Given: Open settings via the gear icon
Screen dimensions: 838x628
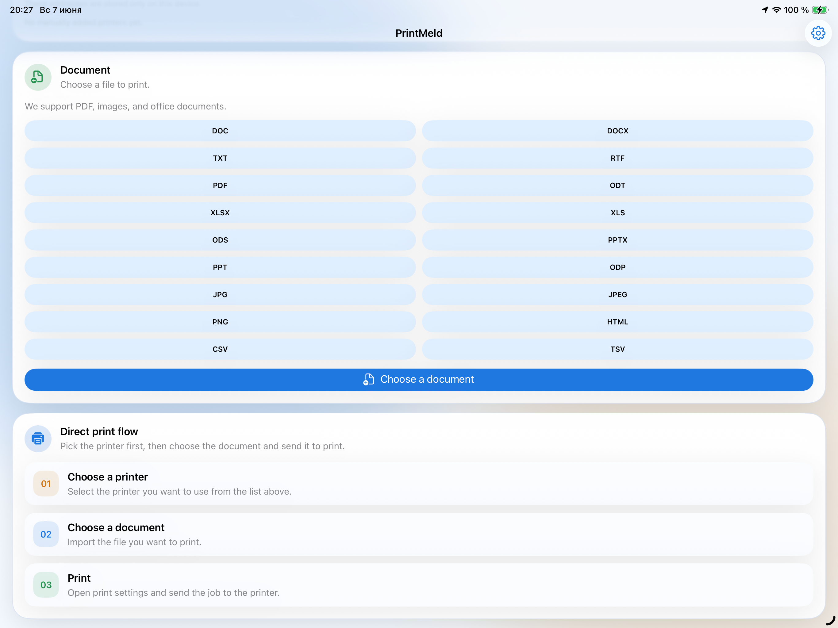Looking at the screenshot, I should (818, 33).
